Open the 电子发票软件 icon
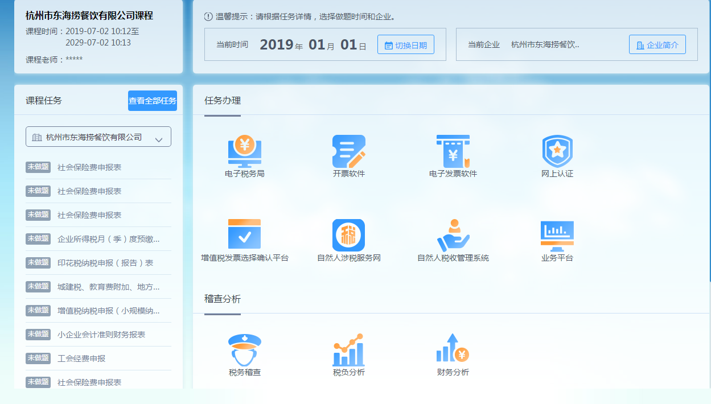This screenshot has width=711, height=404. point(453,155)
